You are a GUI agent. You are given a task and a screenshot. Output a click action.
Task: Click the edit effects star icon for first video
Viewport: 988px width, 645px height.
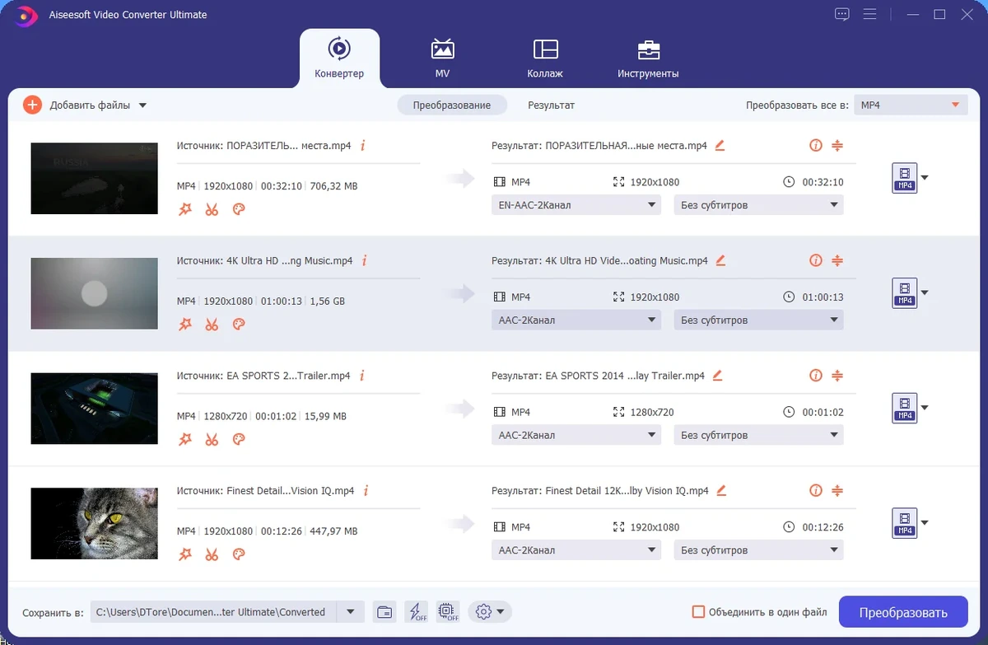point(185,209)
